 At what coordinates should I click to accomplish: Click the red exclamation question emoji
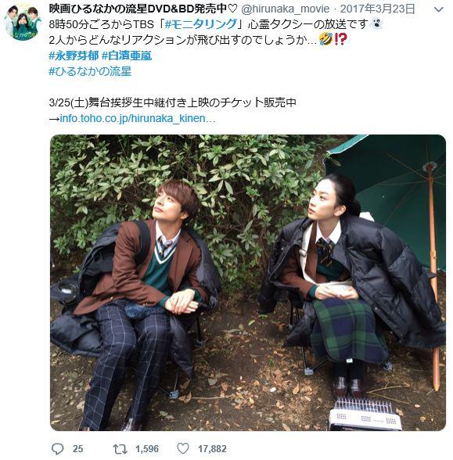pos(340,39)
